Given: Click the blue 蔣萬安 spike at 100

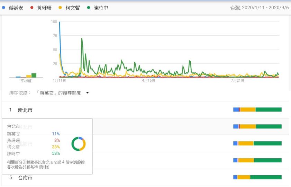Looking at the screenshot, I should pos(60,23).
